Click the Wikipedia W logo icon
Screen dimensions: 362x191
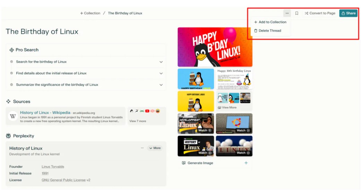(13, 116)
